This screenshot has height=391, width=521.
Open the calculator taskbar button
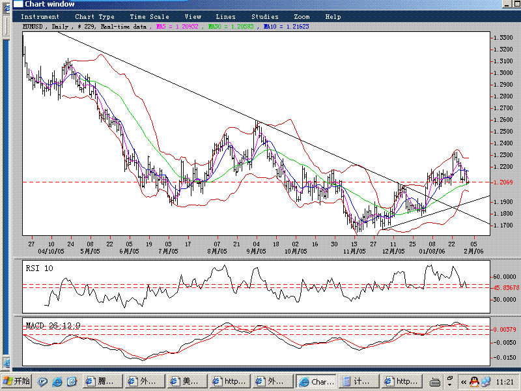[x=359, y=381]
